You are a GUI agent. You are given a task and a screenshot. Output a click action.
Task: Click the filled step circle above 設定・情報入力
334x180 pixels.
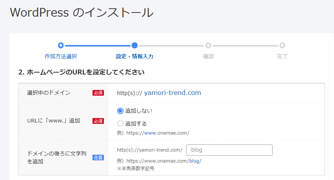[135, 45]
